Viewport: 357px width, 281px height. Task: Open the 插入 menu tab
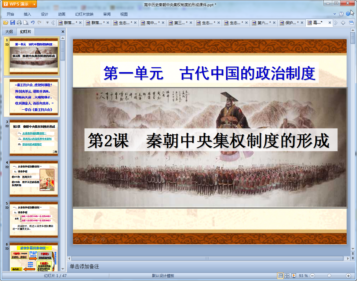pyautogui.click(x=27, y=14)
